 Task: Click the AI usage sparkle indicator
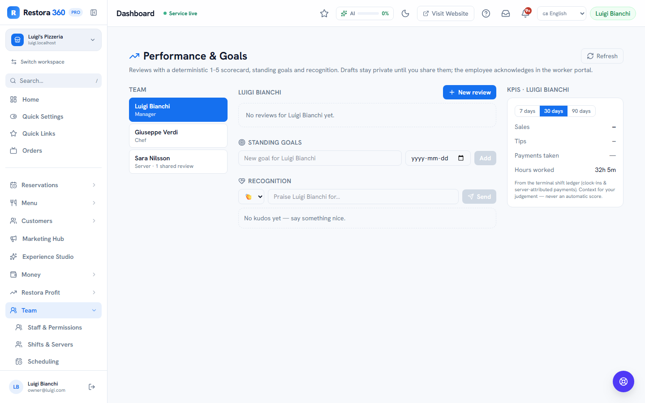click(x=344, y=13)
